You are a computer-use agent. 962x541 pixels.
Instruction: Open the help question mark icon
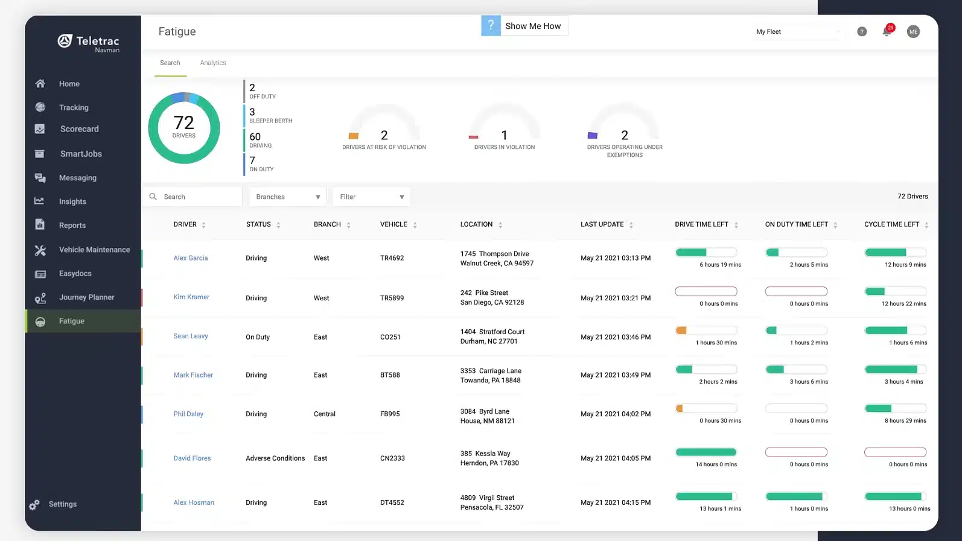click(x=862, y=32)
